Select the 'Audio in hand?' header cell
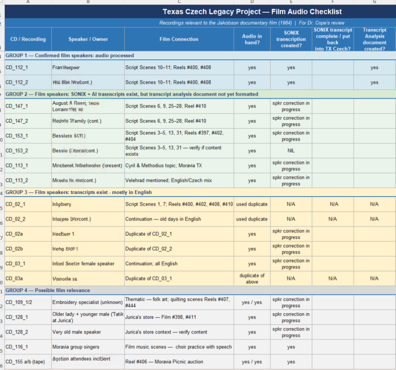Image resolution: width=396 pixels, height=370 pixels. click(x=252, y=39)
